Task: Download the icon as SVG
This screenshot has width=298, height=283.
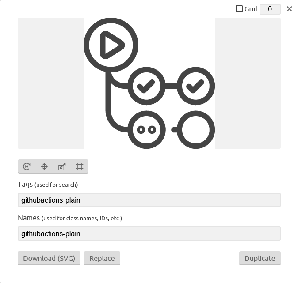Action: click(49, 258)
